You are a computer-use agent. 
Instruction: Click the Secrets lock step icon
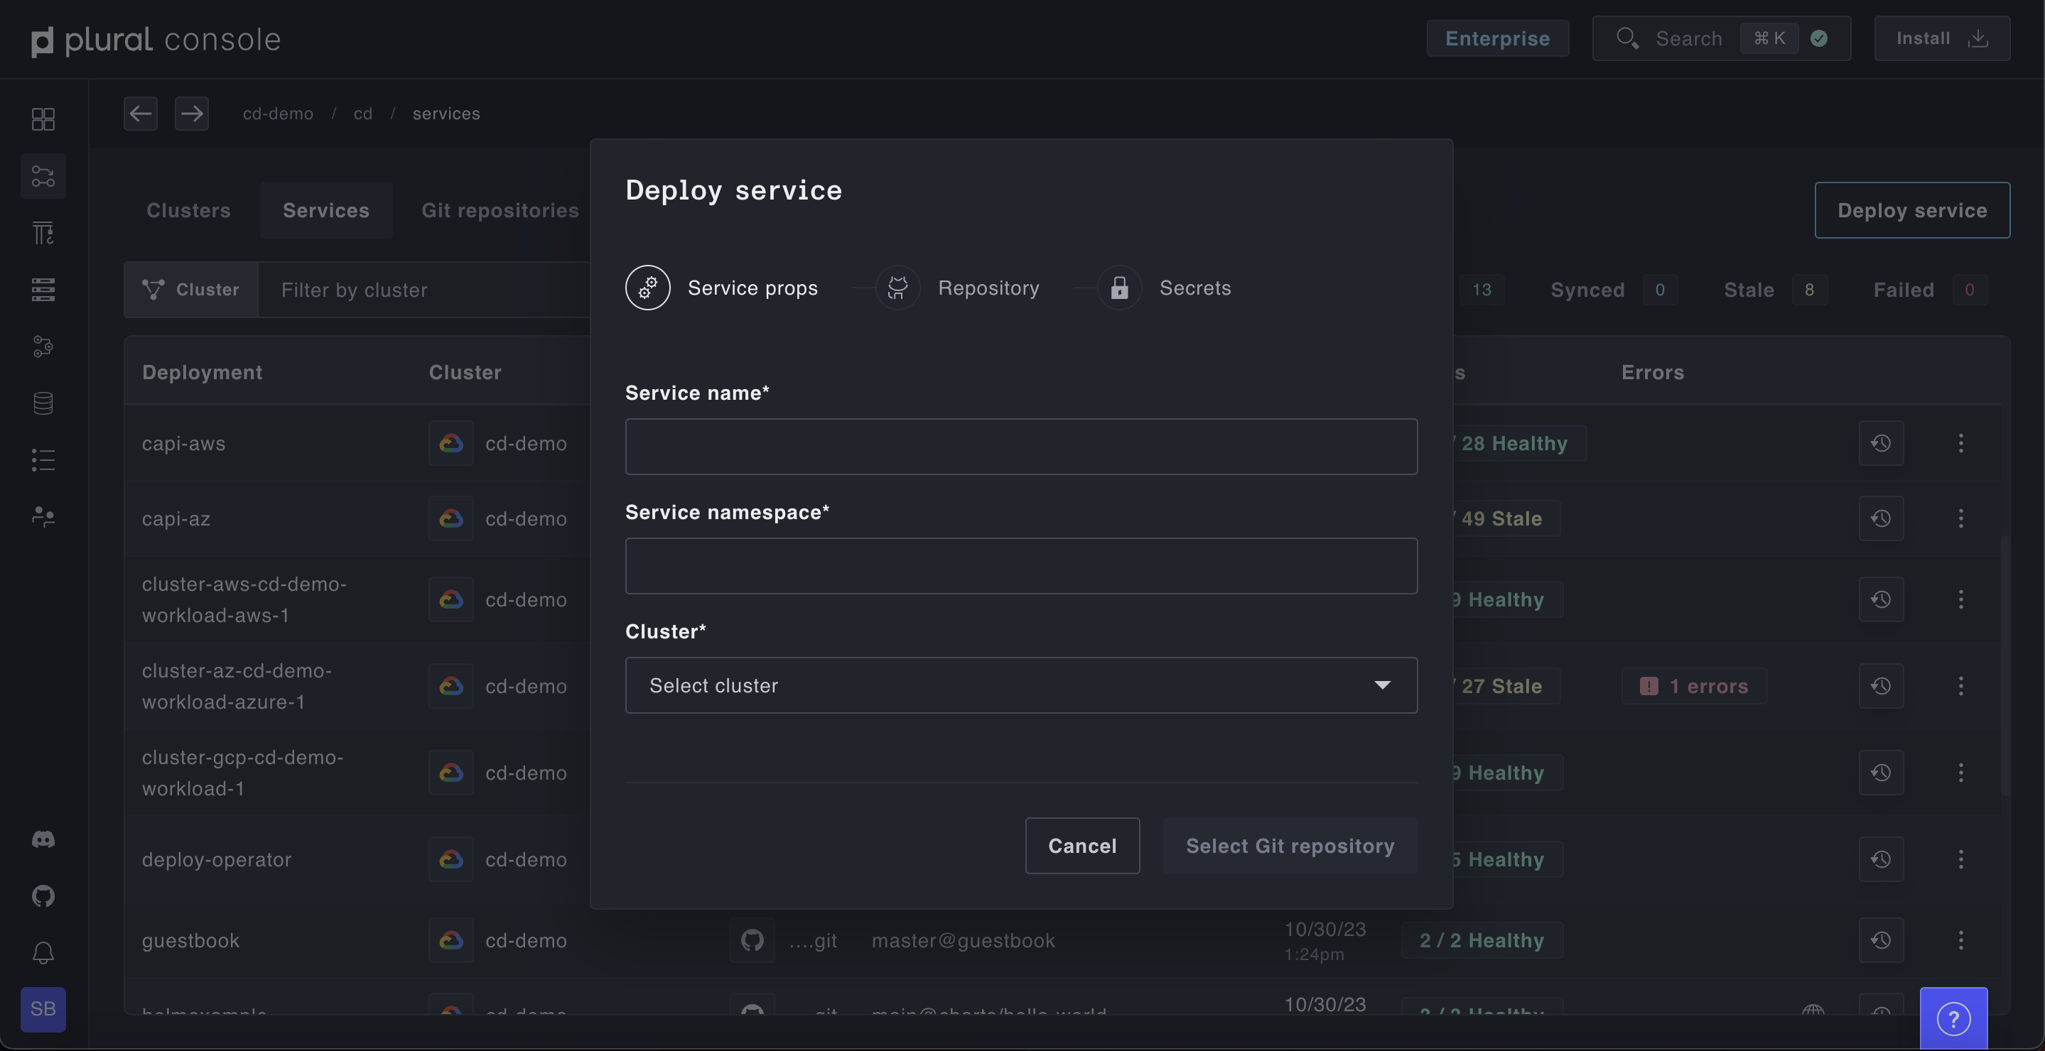point(1119,287)
